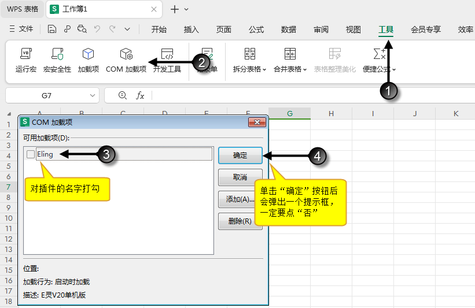Click the Merge Table (合并表格) icon
475x308 pixels.
290,54
